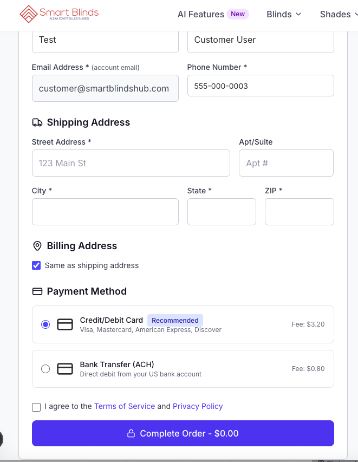The height and width of the screenshot is (462, 358).
Task: Select the Credit/Debit Card radio button
Action: pyautogui.click(x=45, y=324)
